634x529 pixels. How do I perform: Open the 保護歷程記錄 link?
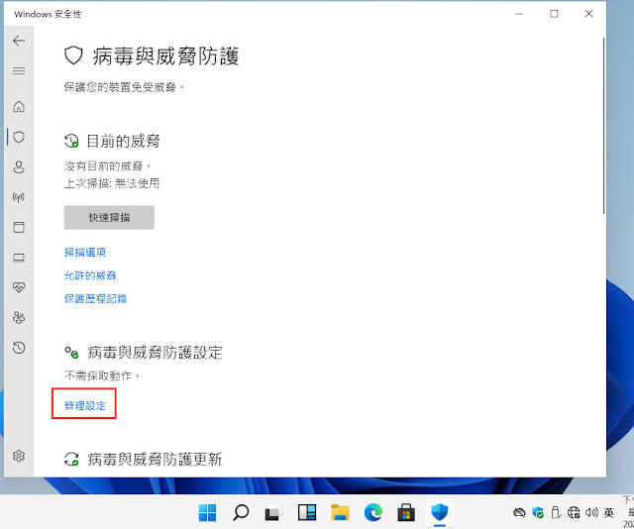(96, 299)
